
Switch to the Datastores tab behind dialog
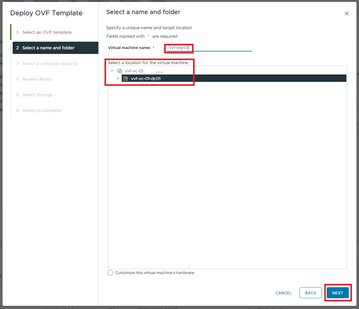click(98, 2)
